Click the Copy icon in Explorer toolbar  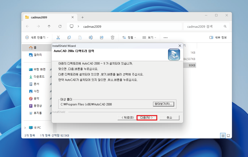point(69,38)
